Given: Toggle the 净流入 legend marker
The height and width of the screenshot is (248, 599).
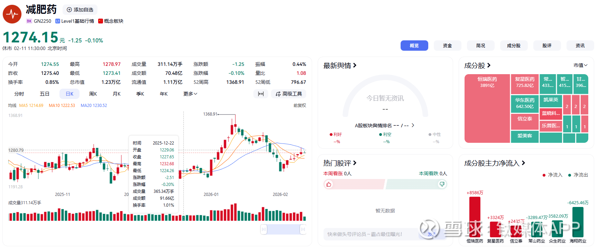Looking at the screenshot, I should (544, 175).
